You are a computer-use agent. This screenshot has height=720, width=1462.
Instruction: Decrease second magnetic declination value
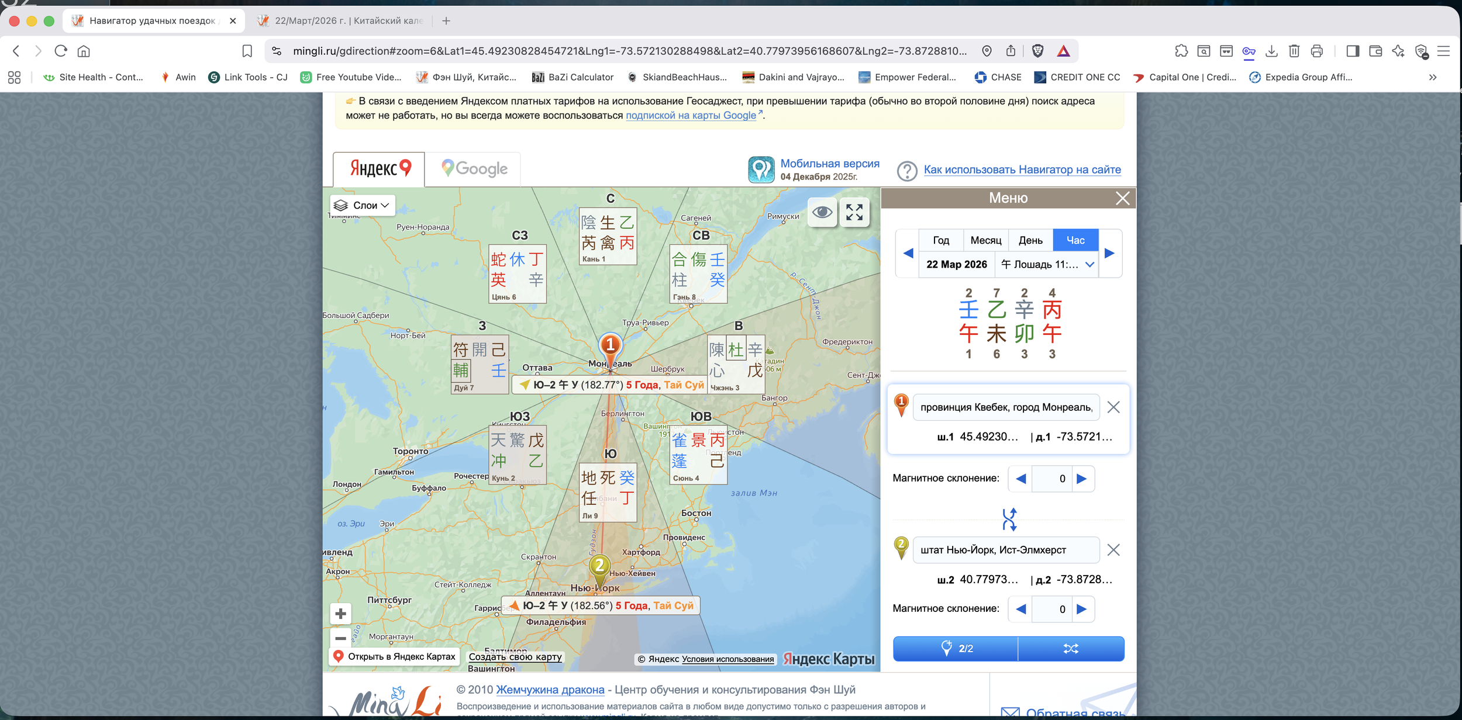pos(1021,609)
